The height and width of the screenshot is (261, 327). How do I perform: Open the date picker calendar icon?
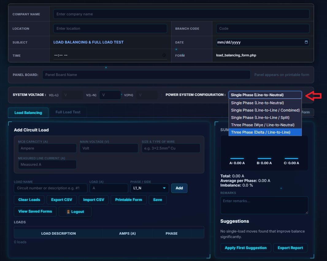pyautogui.click(x=306, y=42)
